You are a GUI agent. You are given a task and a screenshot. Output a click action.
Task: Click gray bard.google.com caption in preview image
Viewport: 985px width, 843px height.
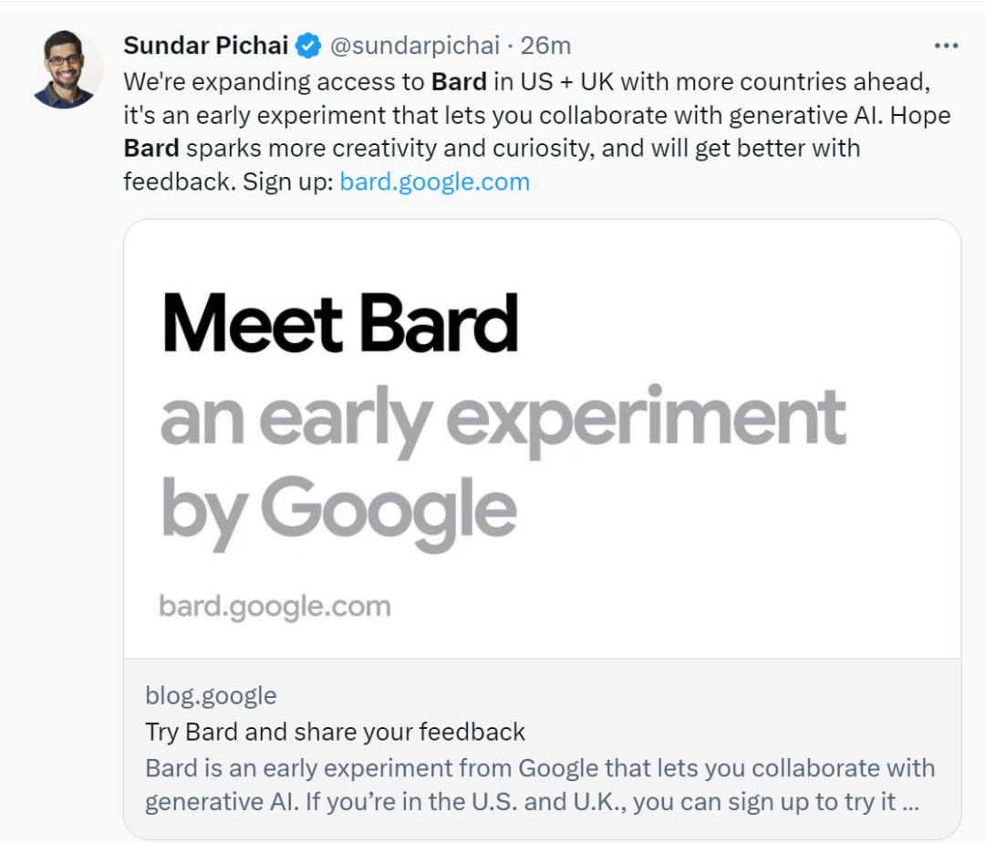(x=275, y=606)
